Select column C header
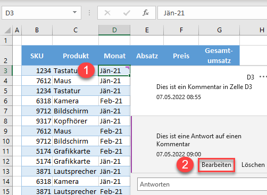The image size is (267, 195). (76, 30)
